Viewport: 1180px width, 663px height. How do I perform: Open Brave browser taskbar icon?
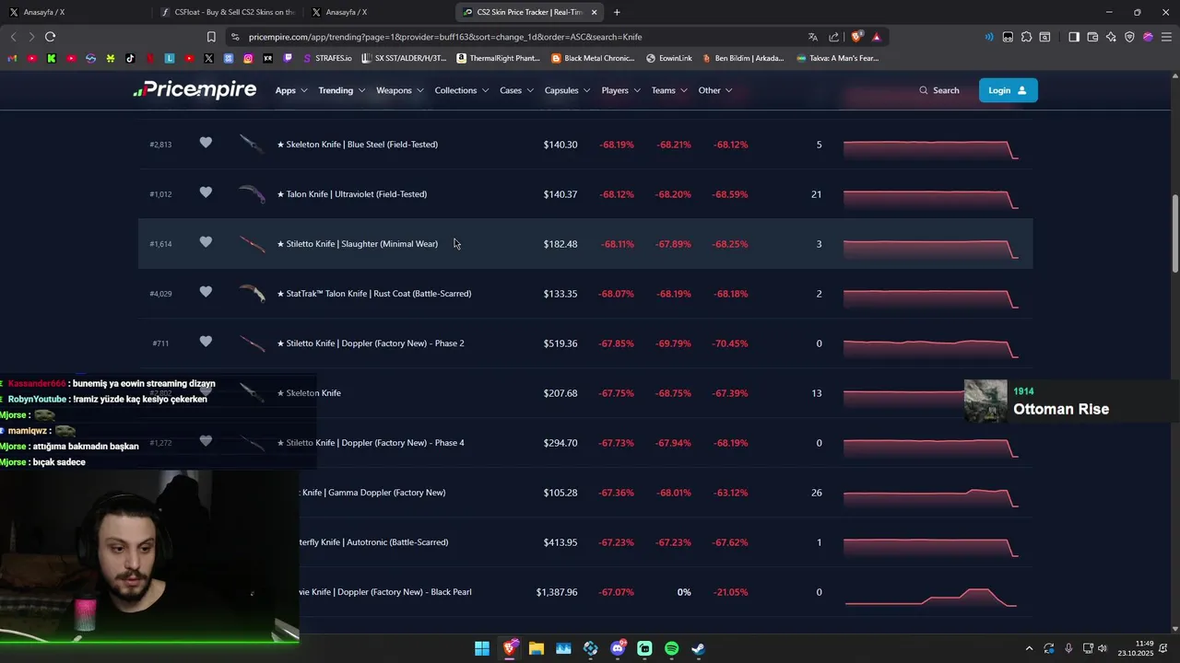(510, 648)
